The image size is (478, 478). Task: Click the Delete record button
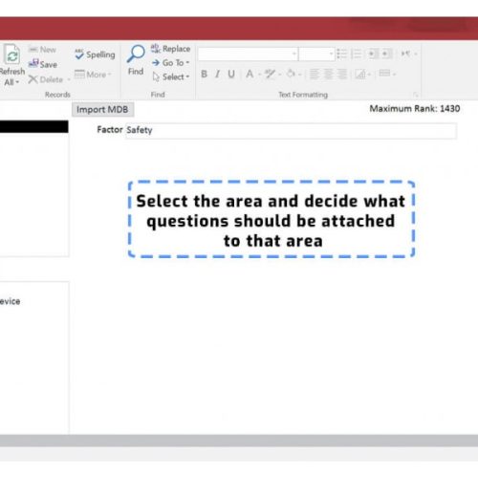45,79
